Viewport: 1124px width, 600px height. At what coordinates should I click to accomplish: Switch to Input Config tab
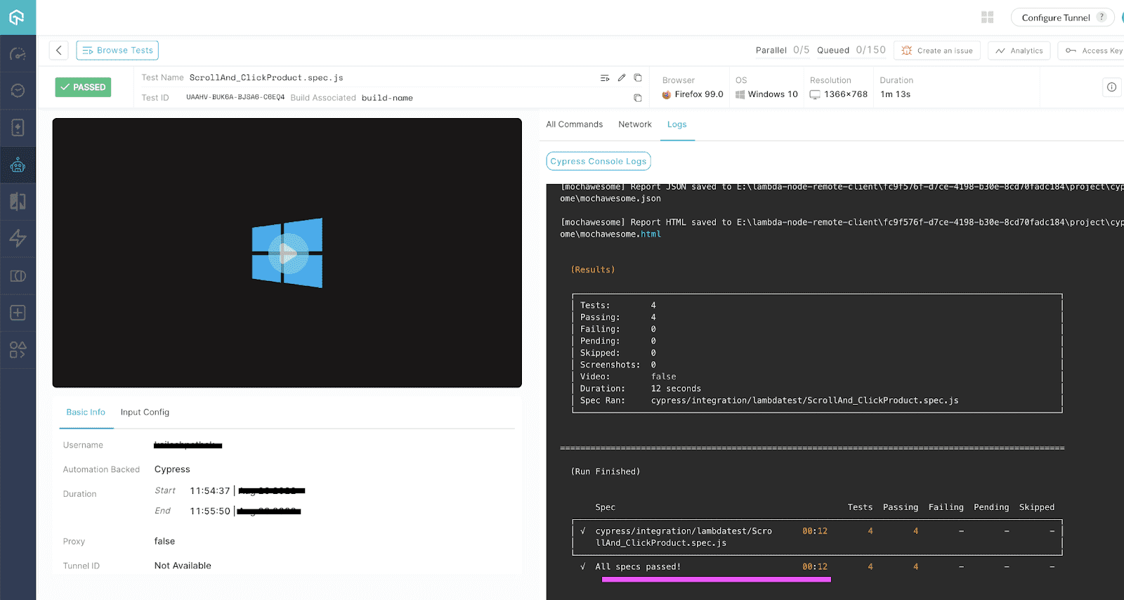point(145,412)
